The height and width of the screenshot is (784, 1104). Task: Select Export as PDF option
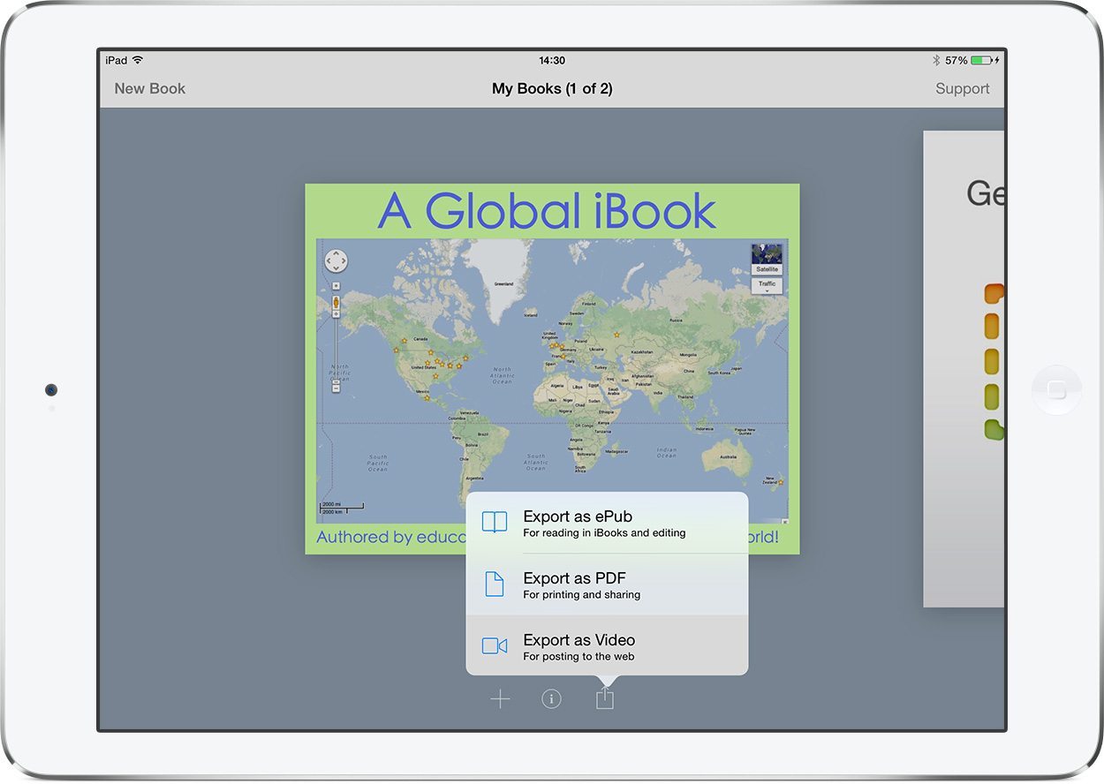(x=607, y=584)
